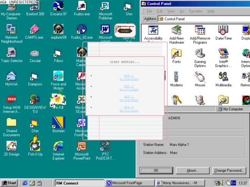This screenshot has width=250, height=187.
Task: Open the Favorites menu in Control Panel
Action: 196,11
